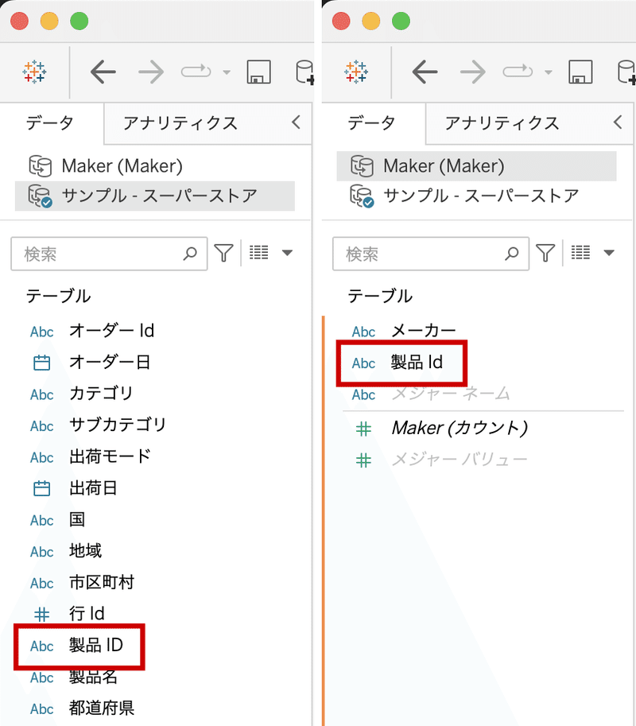This screenshot has width=636, height=726.
Task: Select the メジャー ネーム field
Action: (451, 394)
